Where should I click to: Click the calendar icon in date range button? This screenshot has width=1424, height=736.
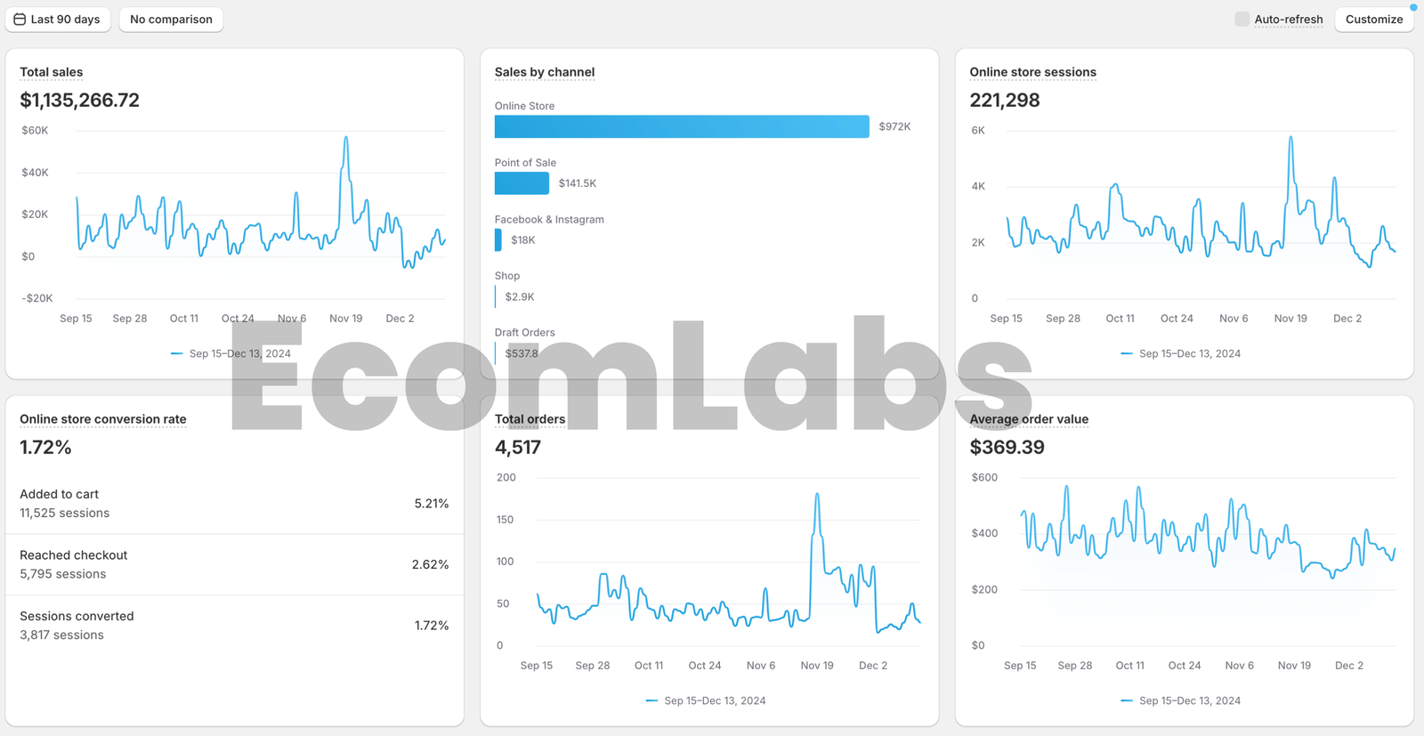20,20
